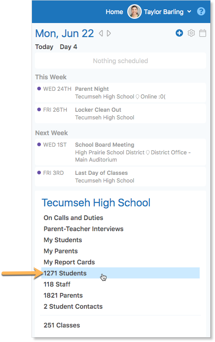Click the help question mark icon
The image size is (215, 342).
click(x=201, y=12)
